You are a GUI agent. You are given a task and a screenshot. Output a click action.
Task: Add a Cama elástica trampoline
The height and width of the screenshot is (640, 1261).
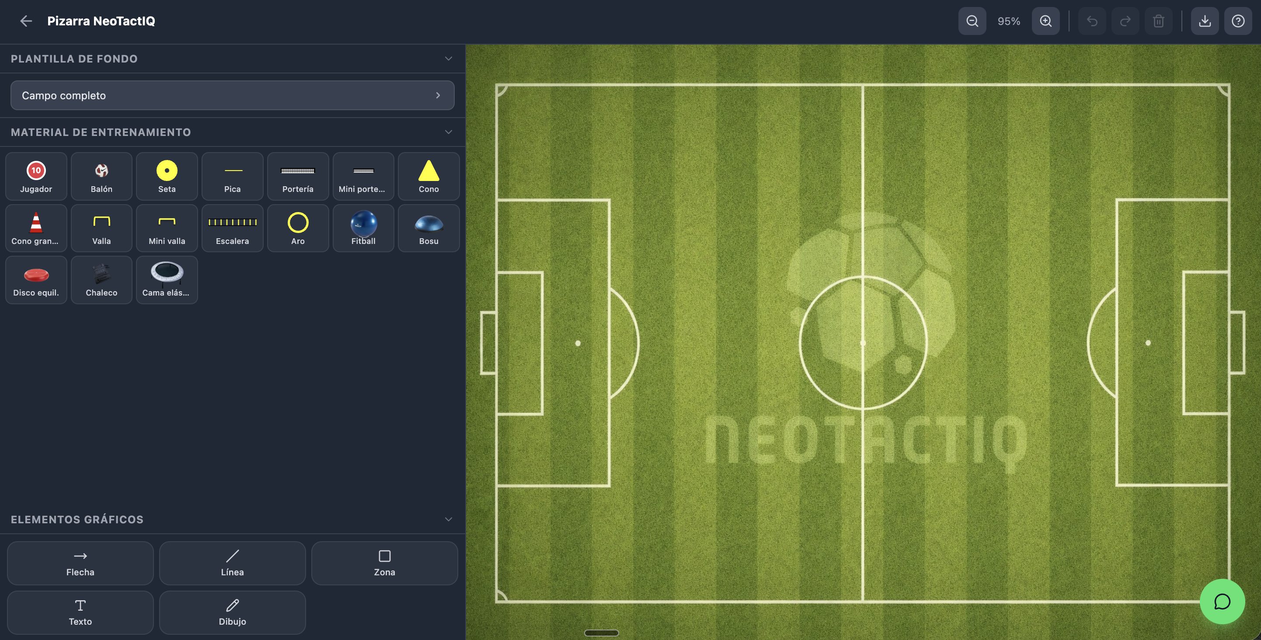[x=167, y=280]
